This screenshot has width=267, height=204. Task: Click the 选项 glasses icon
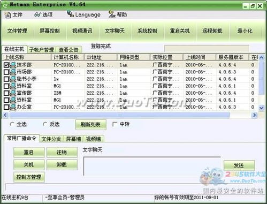[x=37, y=14]
